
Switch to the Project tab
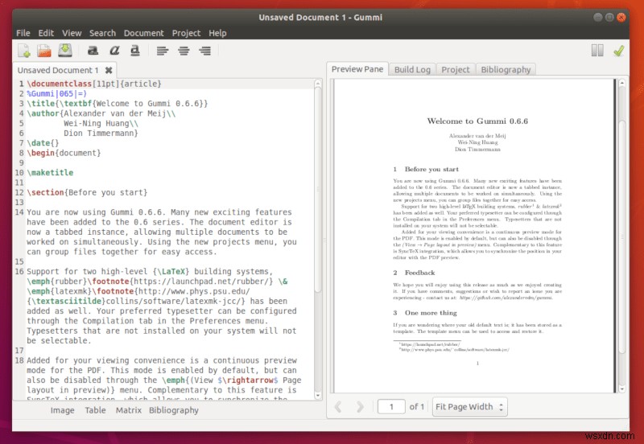coord(456,69)
